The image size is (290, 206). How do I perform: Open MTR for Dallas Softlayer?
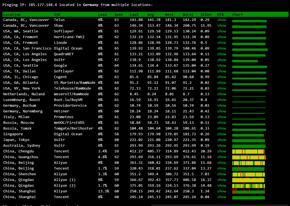222,71
